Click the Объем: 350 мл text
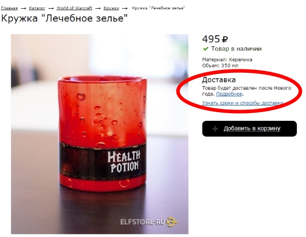This screenshot has height=237, width=306. 220,66
